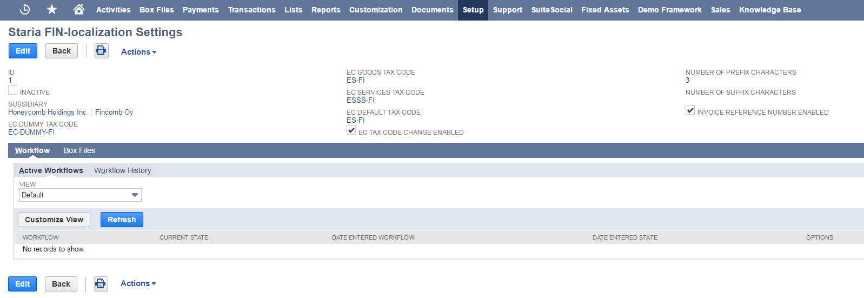Click the top Back button
This screenshot has height=298, width=864.
[x=62, y=51]
